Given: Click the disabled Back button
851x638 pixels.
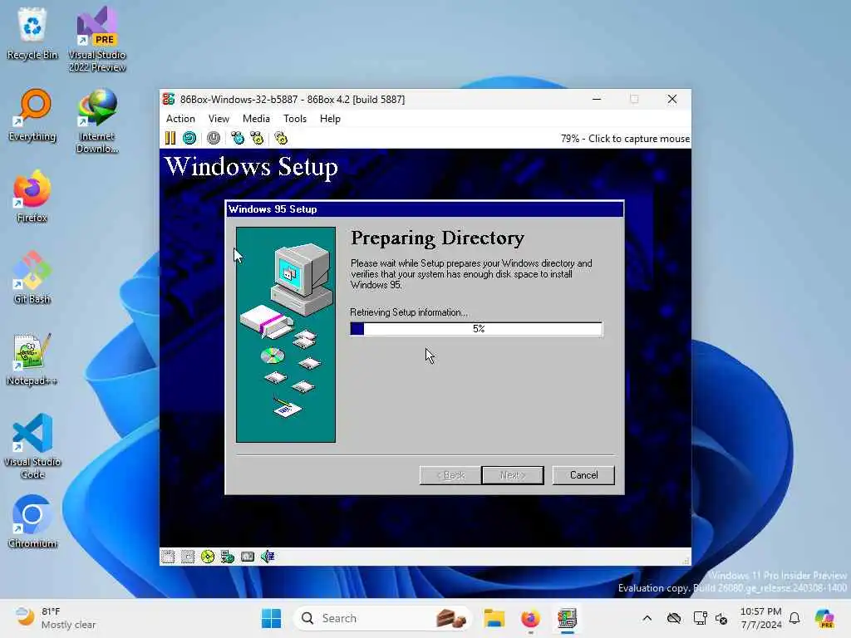Looking at the screenshot, I should tap(450, 475).
